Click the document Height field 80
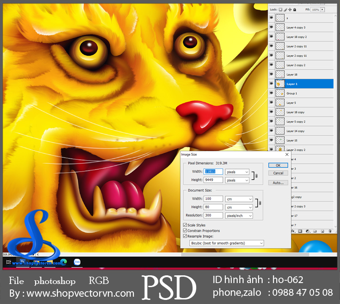 pos(213,207)
